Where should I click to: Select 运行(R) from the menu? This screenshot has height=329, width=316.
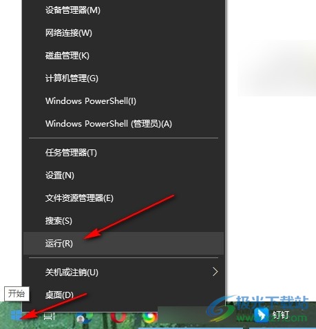(x=123, y=243)
